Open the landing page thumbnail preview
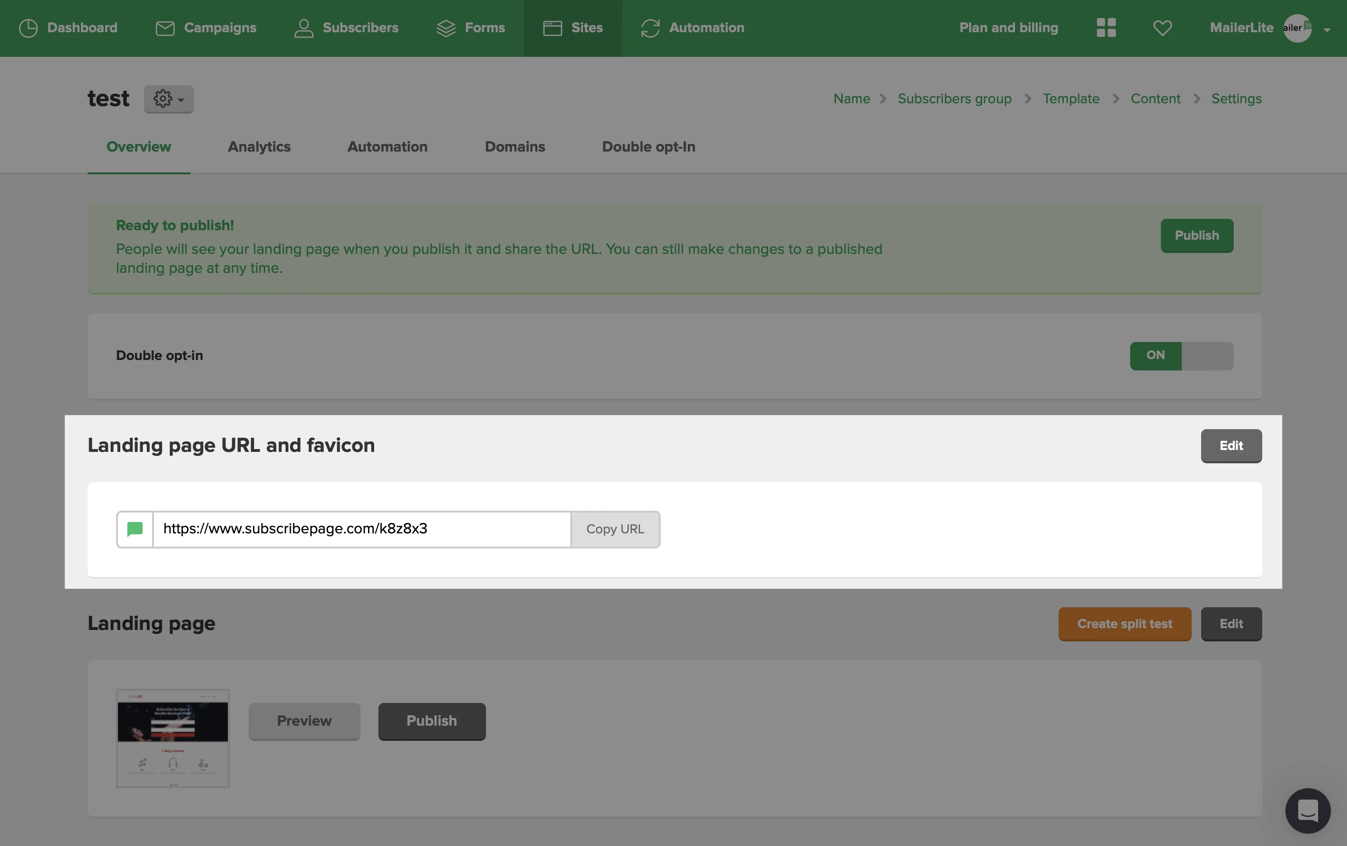Image resolution: width=1347 pixels, height=846 pixels. click(173, 738)
